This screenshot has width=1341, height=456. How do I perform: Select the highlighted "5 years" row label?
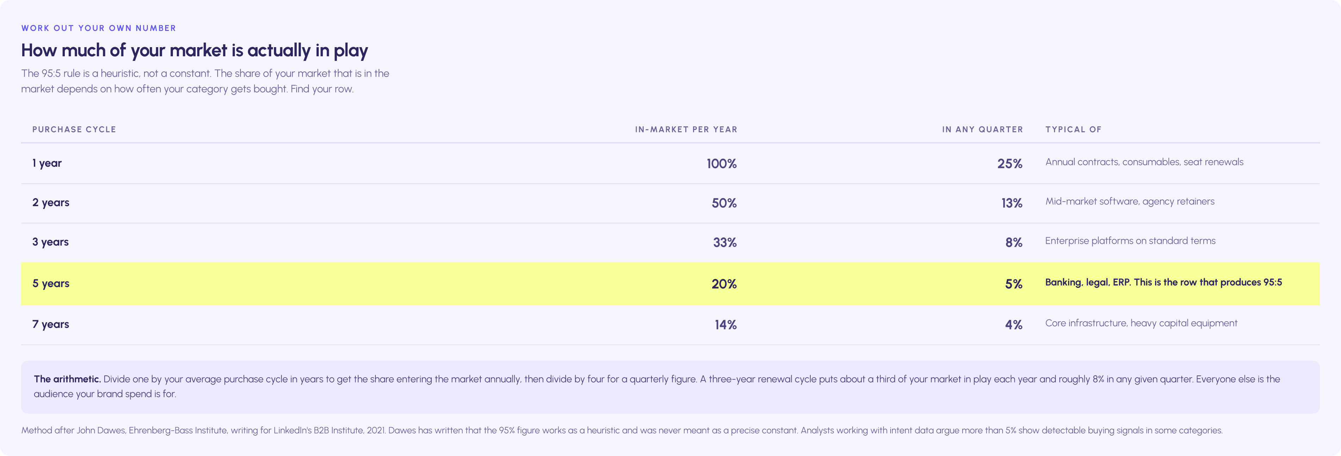[50, 284]
